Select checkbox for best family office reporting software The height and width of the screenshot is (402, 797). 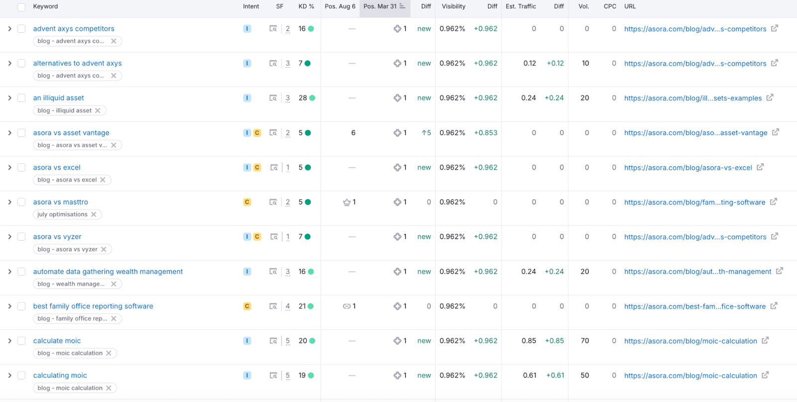coord(21,306)
